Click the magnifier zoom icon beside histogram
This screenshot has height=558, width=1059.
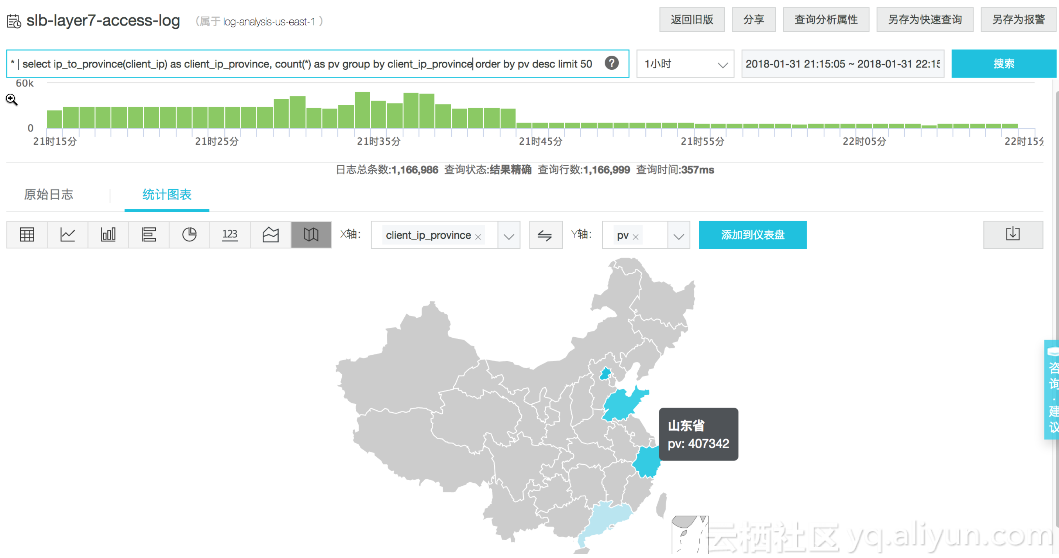pos(11,99)
